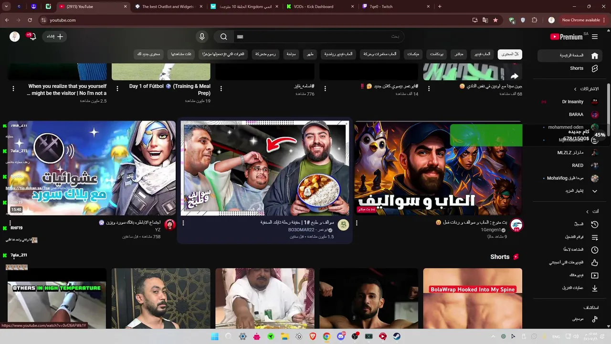The image size is (611, 344).
Task: Click the Windows Start button
Action: tap(215, 336)
